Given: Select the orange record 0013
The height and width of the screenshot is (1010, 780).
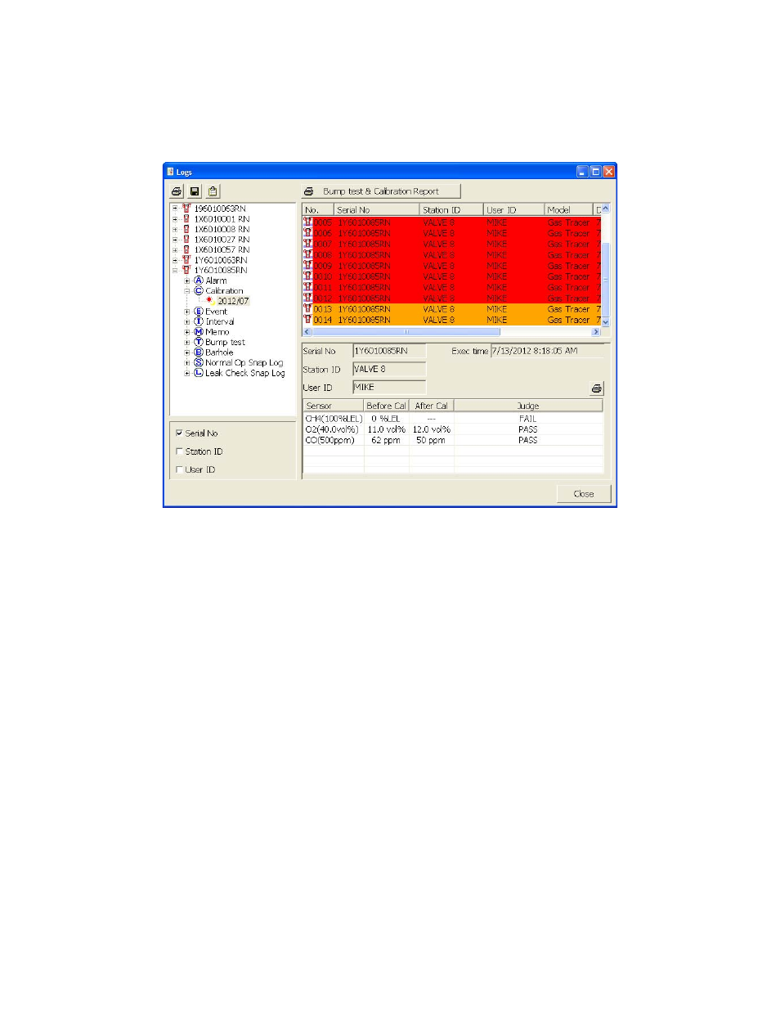Looking at the screenshot, I should 451,309.
